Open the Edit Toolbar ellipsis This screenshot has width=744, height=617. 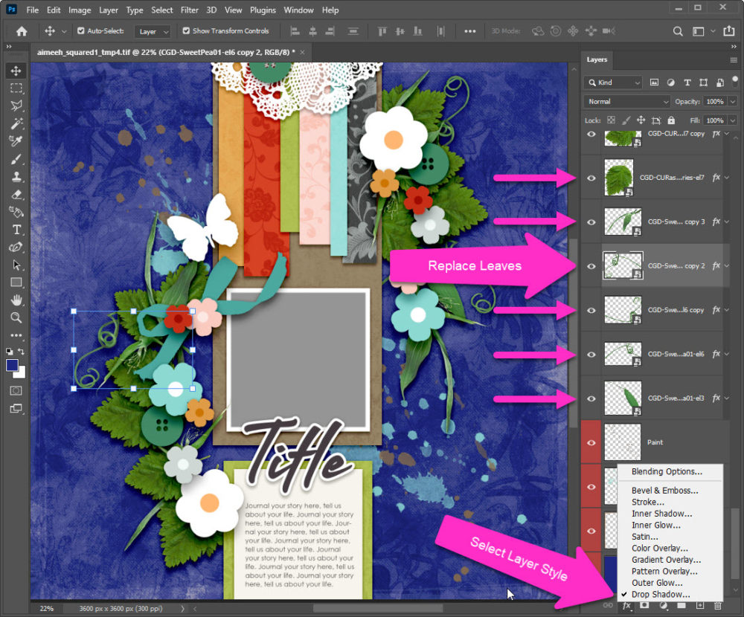(16, 335)
